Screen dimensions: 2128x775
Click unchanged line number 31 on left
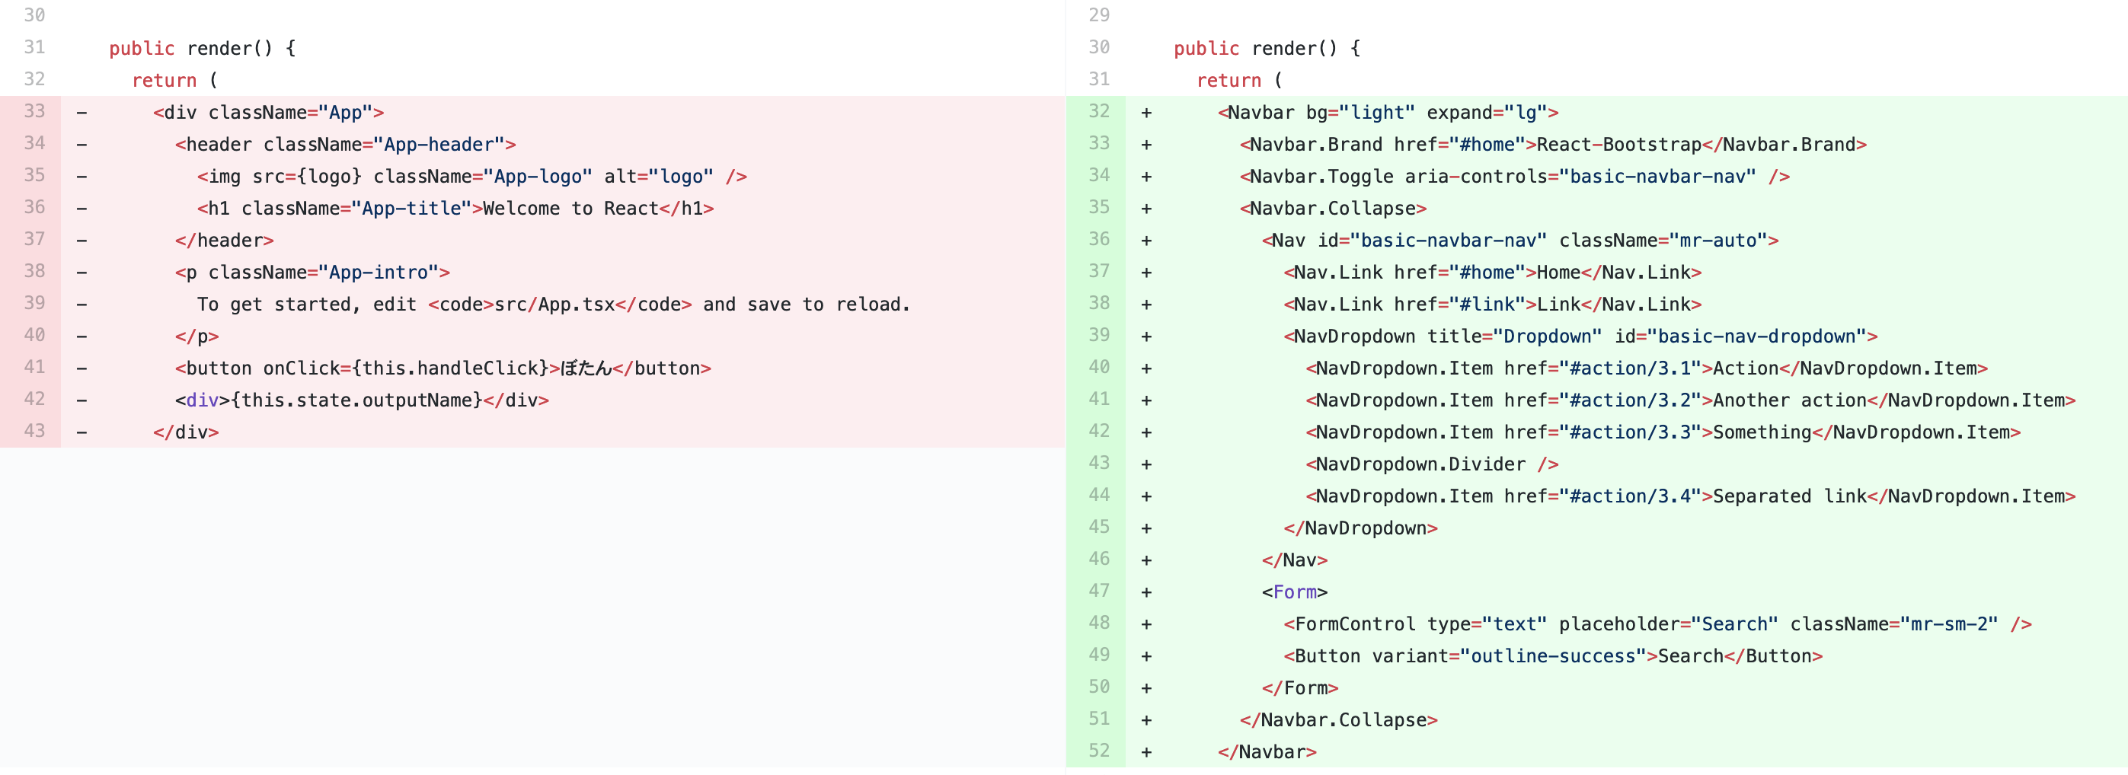point(34,48)
